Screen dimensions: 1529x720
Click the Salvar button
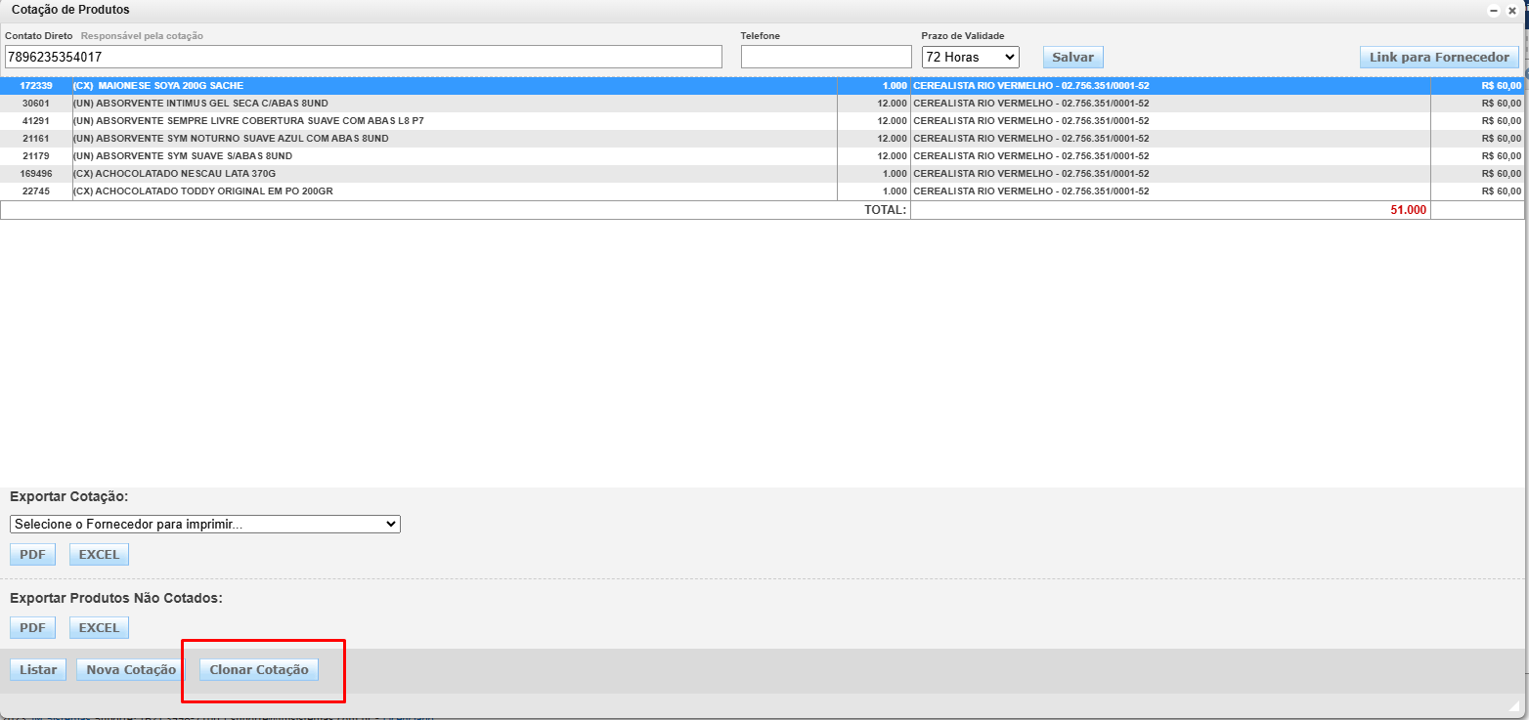click(x=1072, y=58)
